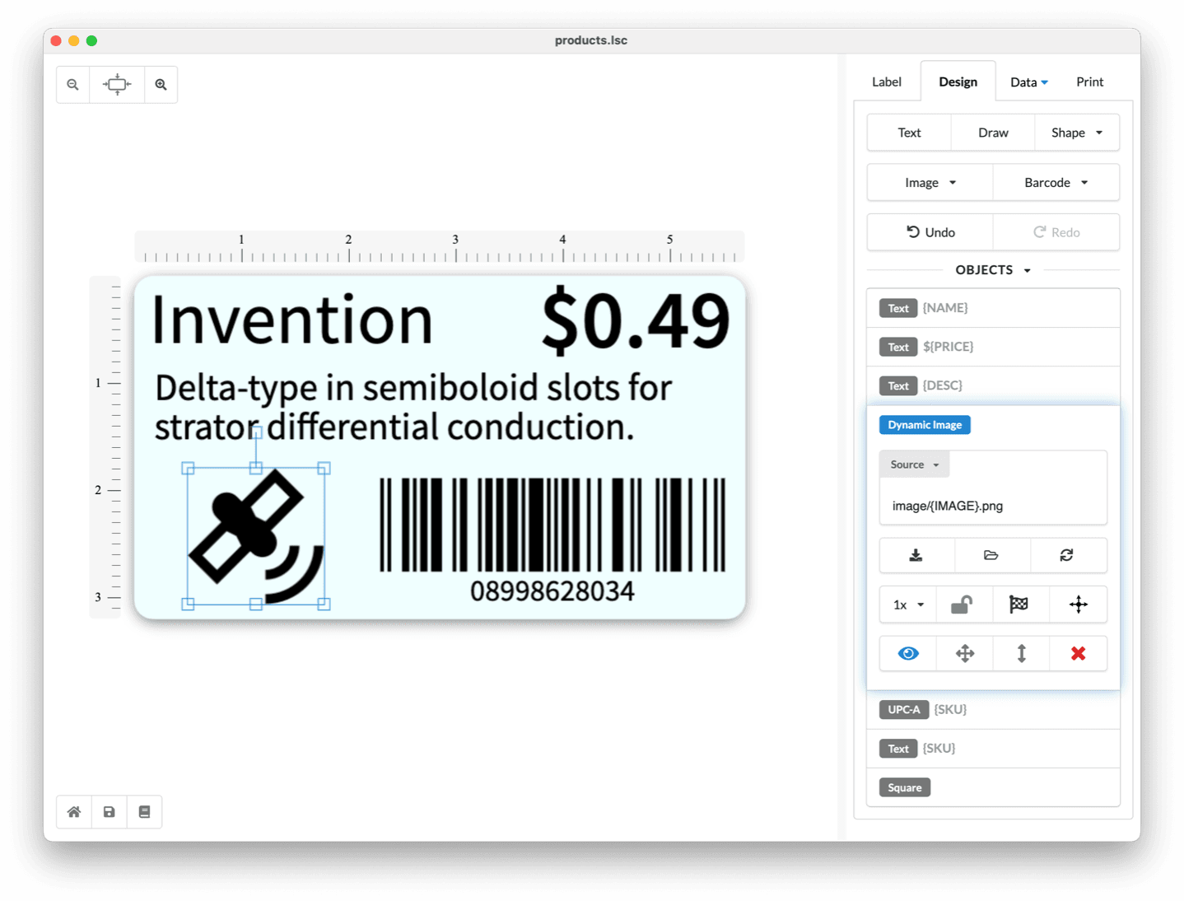Screen dimensions: 1184x901
Task: Save the label file
Action: (109, 811)
